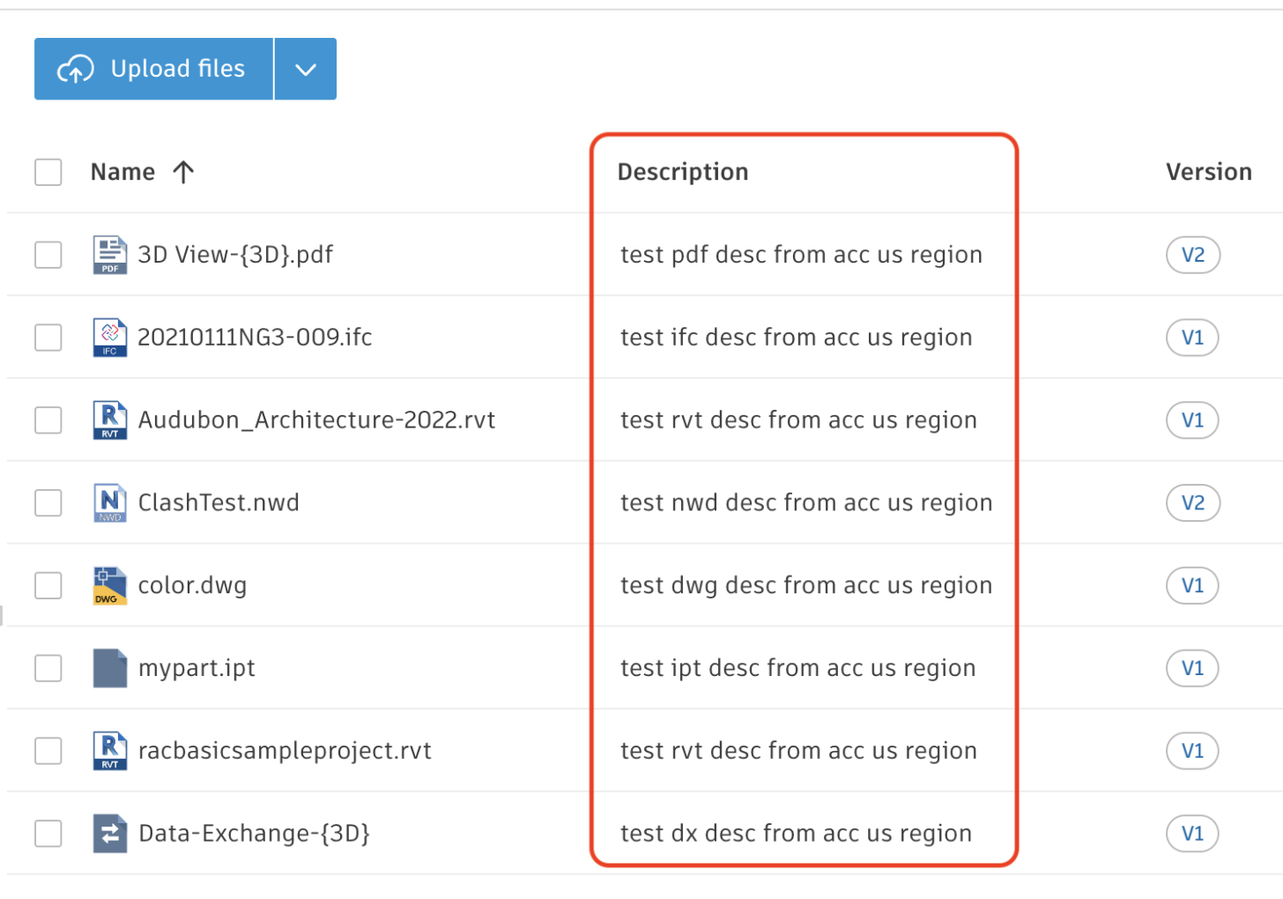Screen dimensions: 1283x899
Task: Open V1 version badge for Data-Exchange-{3D}
Action: (1192, 834)
